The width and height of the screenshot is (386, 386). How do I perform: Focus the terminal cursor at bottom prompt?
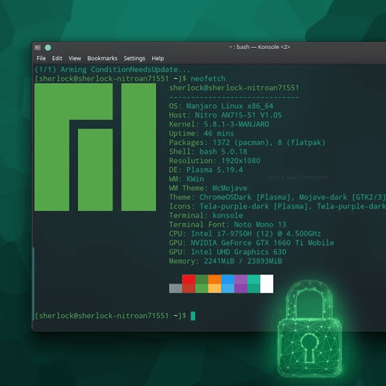click(x=193, y=316)
